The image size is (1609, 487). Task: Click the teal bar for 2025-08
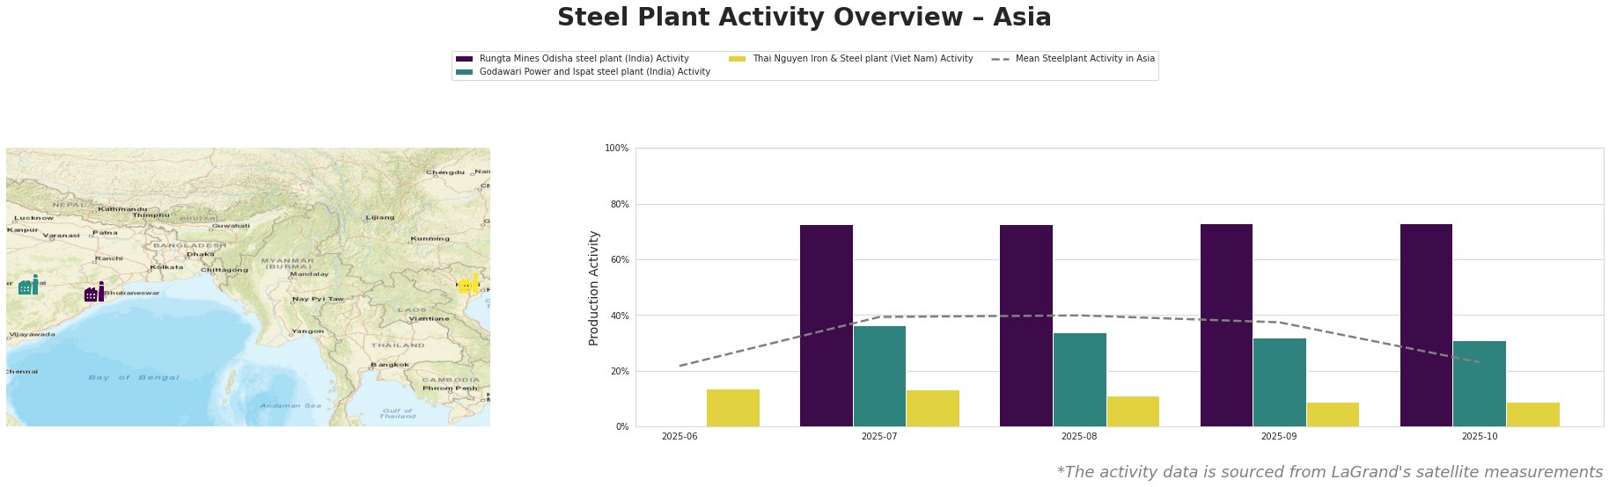1079,380
